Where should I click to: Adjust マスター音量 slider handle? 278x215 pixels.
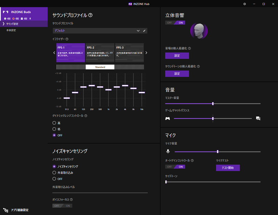coord(213,104)
